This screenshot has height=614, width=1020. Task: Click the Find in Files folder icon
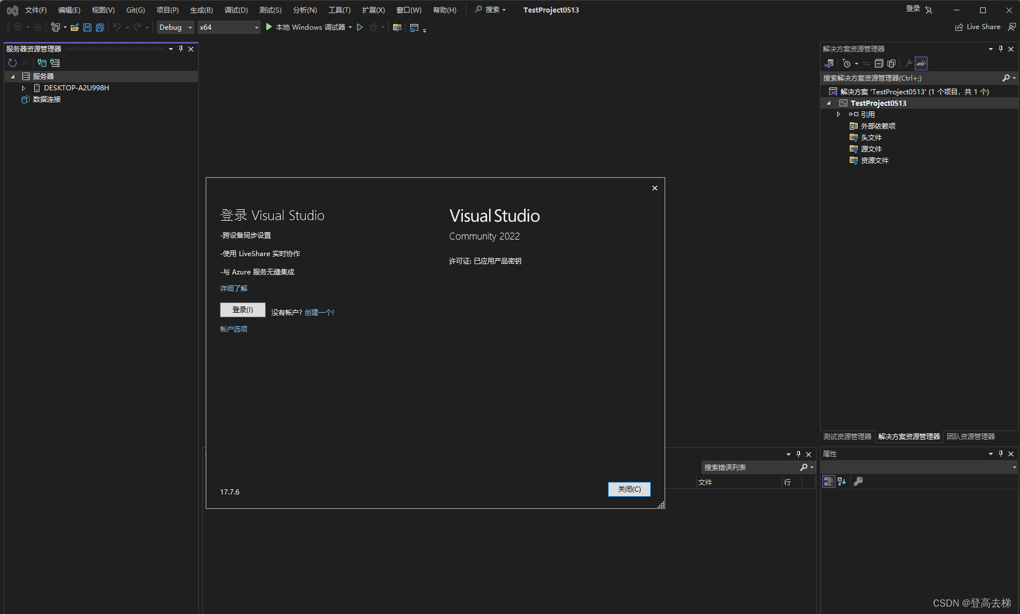coord(397,27)
